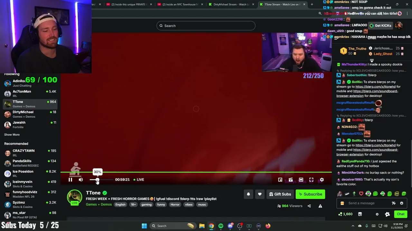Open the Windows Start menu
Screen dimensions: 412x231
144,226
